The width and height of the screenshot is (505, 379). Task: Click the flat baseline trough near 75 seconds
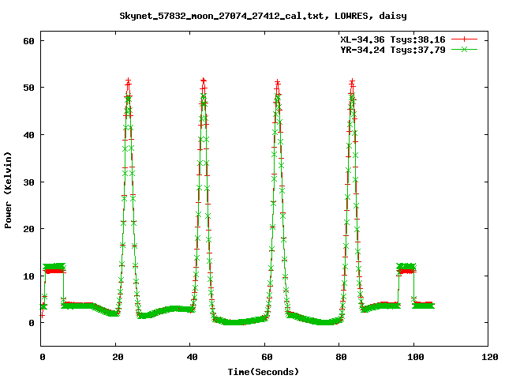coord(322,321)
